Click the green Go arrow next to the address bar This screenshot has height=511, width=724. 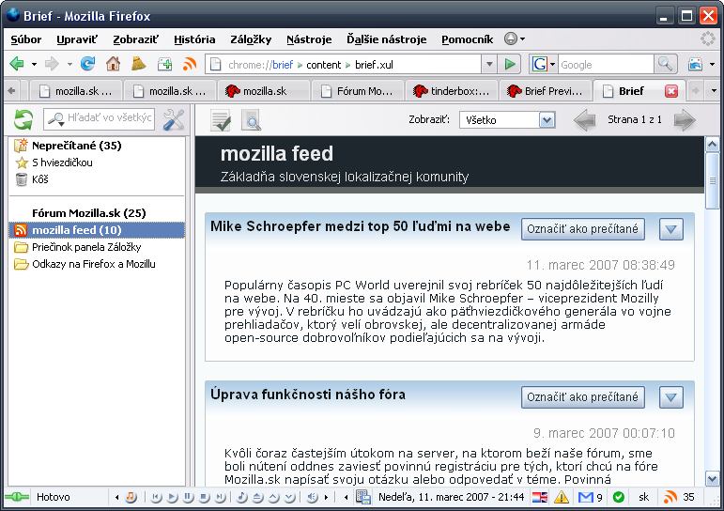tap(510, 64)
